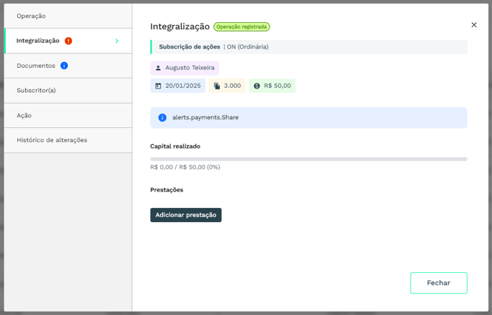The height and width of the screenshot is (315, 492).
Task: Click the info icon in the alert banner
Action: pos(162,118)
